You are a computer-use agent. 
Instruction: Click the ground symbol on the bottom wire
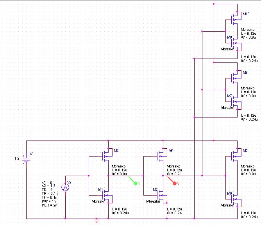tap(97, 221)
